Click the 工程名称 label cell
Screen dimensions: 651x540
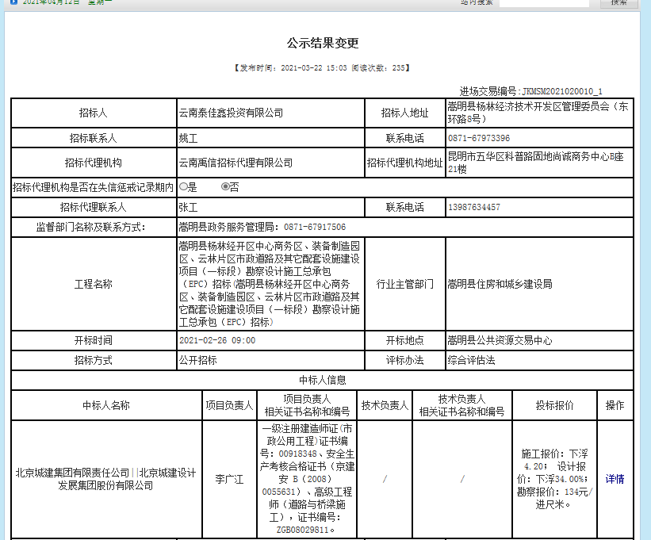tap(94, 284)
